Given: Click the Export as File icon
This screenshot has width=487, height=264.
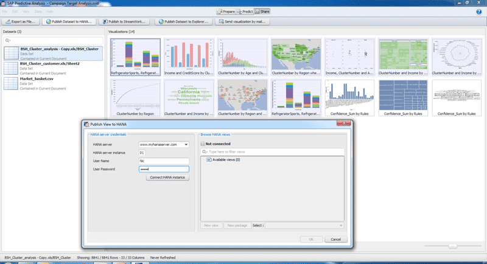Looking at the screenshot, I should coord(7,22).
